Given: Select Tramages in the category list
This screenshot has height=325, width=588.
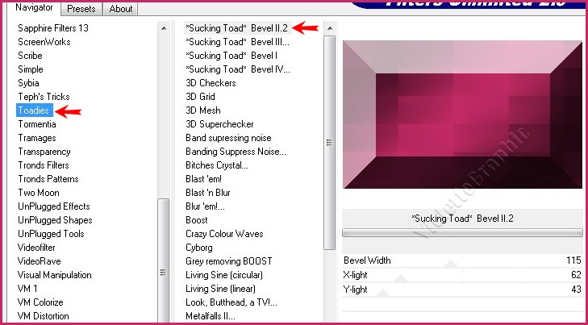Looking at the screenshot, I should 37,138.
